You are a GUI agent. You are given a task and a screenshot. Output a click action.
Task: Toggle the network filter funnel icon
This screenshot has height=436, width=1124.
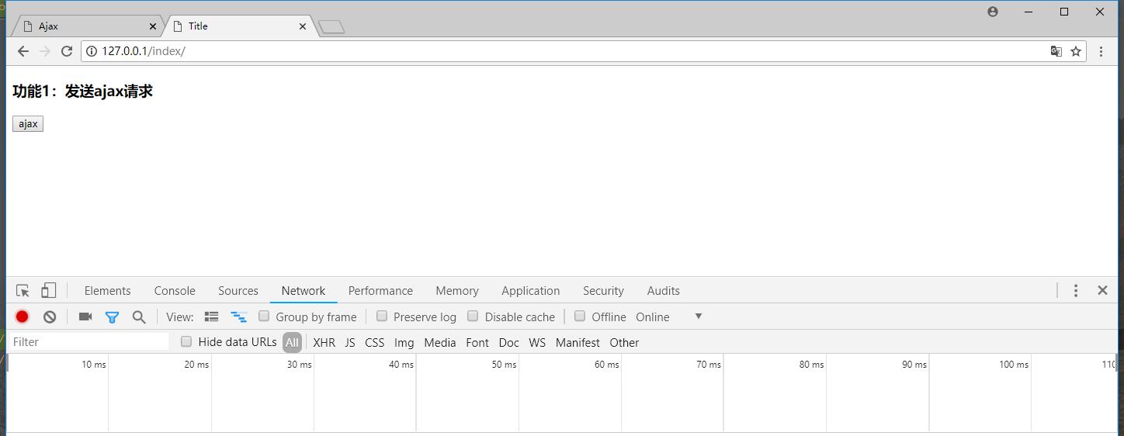click(x=112, y=317)
